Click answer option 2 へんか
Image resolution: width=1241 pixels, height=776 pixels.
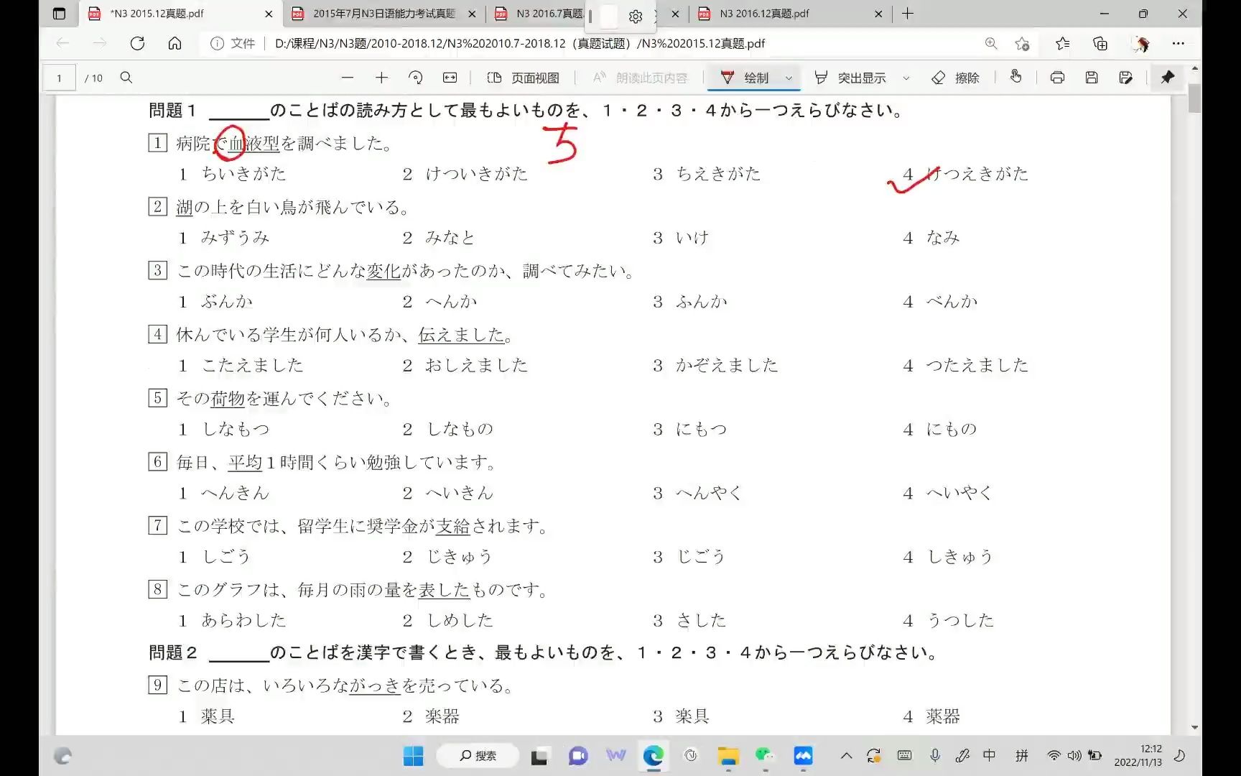[440, 302]
